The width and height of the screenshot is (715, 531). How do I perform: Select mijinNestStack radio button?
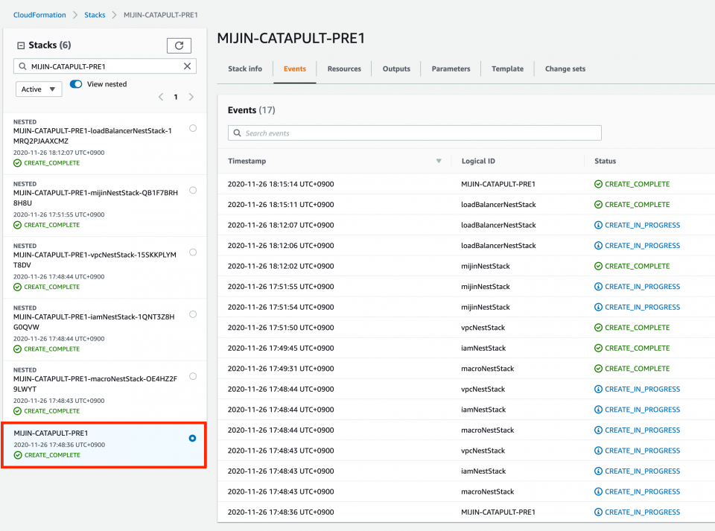[193, 191]
